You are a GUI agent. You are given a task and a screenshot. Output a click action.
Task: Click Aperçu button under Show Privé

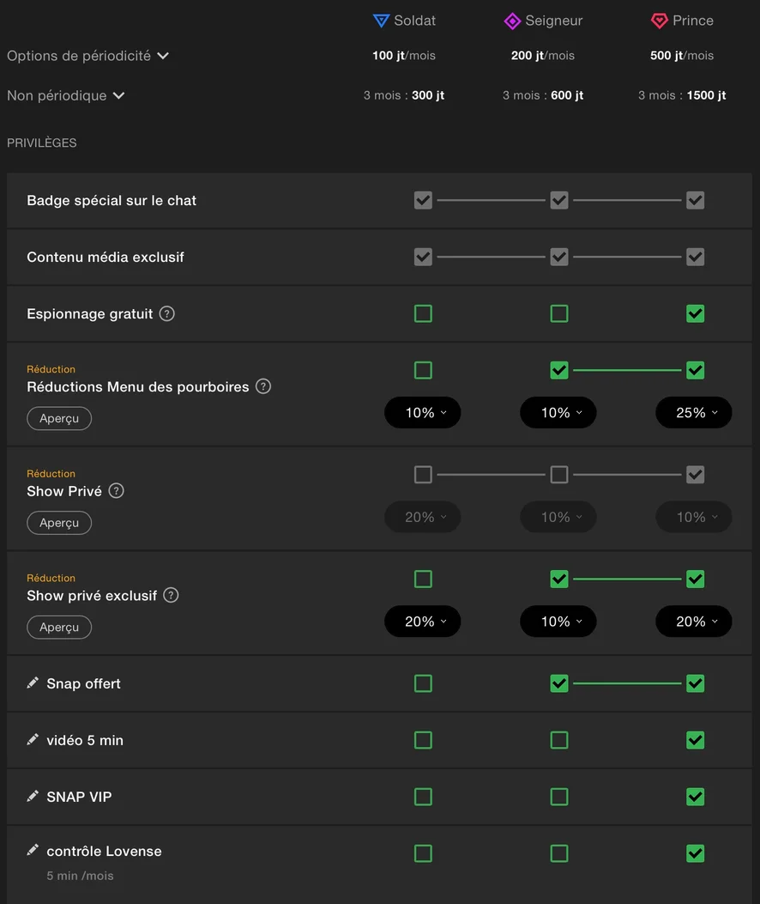pos(59,523)
